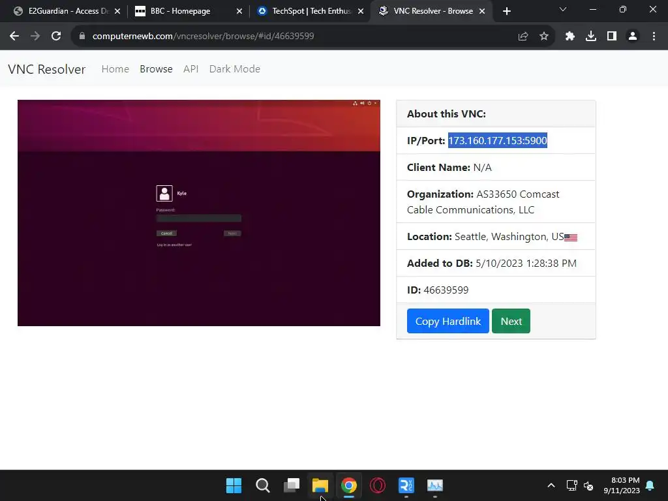Open File Explorer from the taskbar
The image size is (668, 501).
point(320,485)
